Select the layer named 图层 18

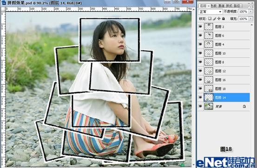(x=220, y=89)
